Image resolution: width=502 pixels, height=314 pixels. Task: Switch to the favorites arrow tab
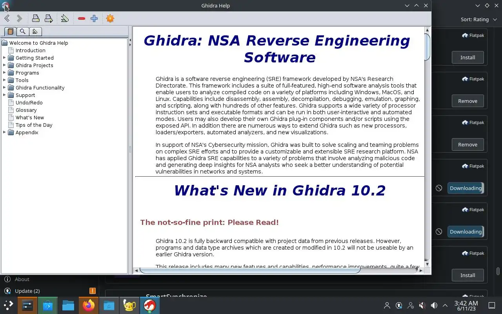pos(35,31)
